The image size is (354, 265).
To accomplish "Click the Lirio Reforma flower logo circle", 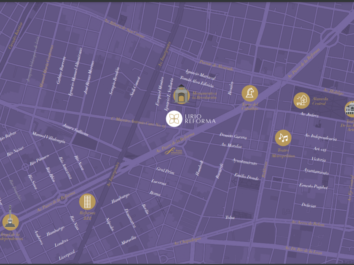I will click(174, 119).
